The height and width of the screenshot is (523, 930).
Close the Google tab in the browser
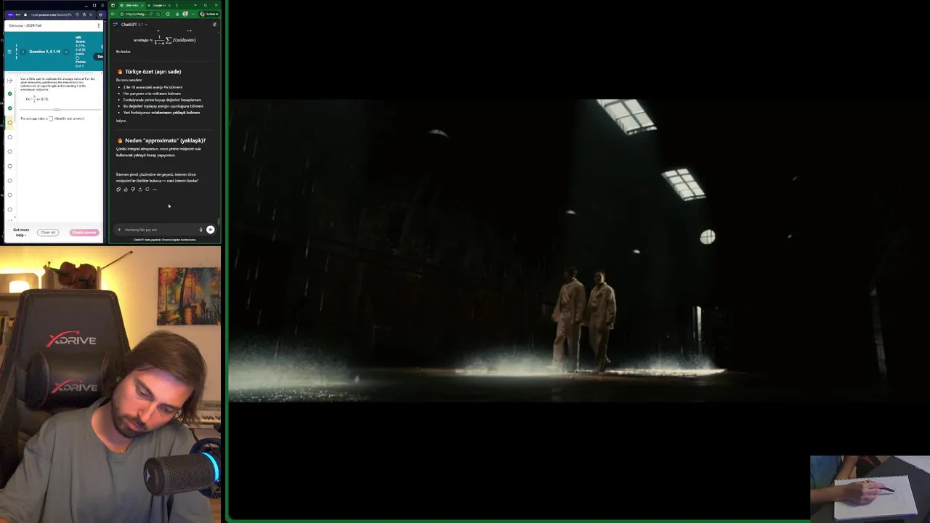[x=169, y=6]
